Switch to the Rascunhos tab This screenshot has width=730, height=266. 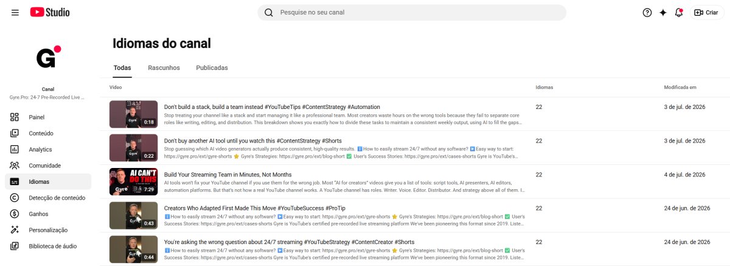tap(164, 68)
